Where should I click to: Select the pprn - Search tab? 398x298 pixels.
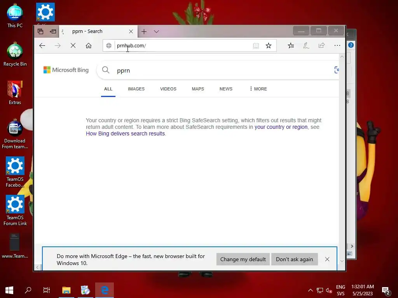click(98, 31)
